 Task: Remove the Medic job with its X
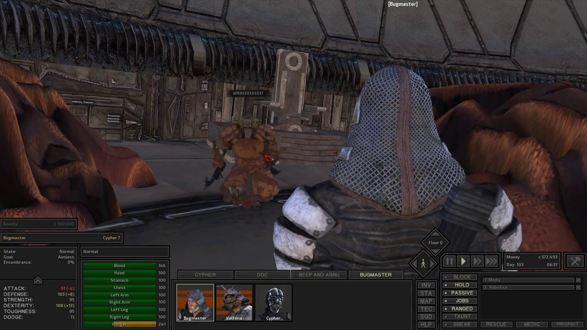tap(578, 280)
